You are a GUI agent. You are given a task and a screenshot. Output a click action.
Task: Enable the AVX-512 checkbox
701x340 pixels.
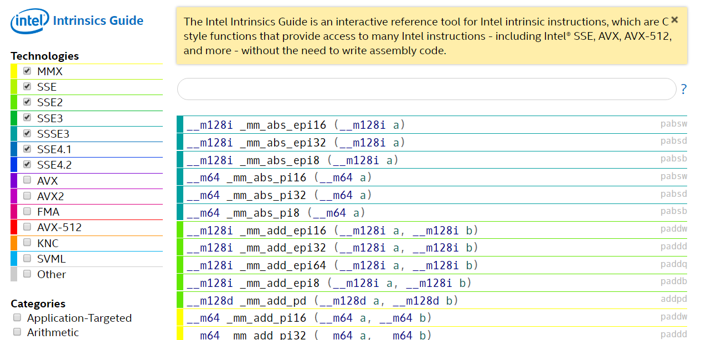tap(27, 227)
